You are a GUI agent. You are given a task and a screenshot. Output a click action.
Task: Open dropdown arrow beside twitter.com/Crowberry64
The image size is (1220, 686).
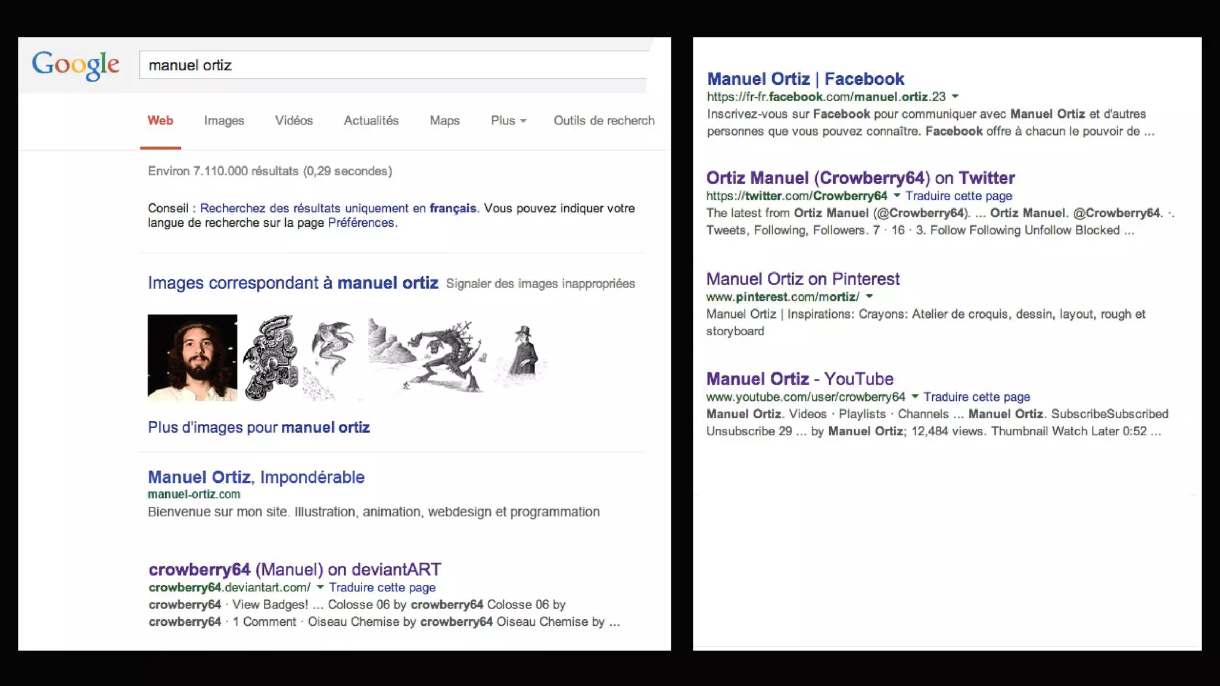tap(897, 195)
